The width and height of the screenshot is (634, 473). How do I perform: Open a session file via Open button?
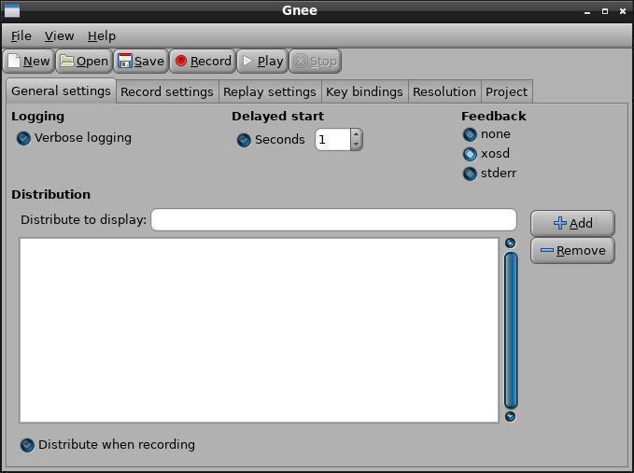[84, 62]
